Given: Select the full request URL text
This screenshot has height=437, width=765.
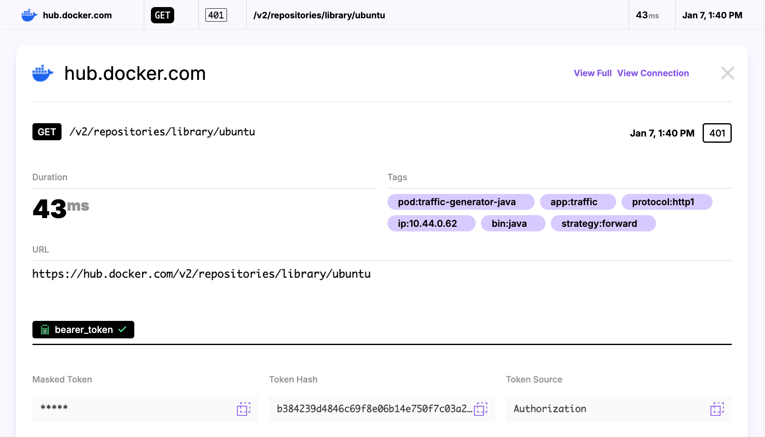Looking at the screenshot, I should click(x=201, y=274).
